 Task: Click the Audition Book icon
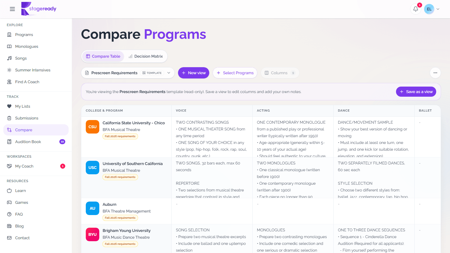(9, 142)
